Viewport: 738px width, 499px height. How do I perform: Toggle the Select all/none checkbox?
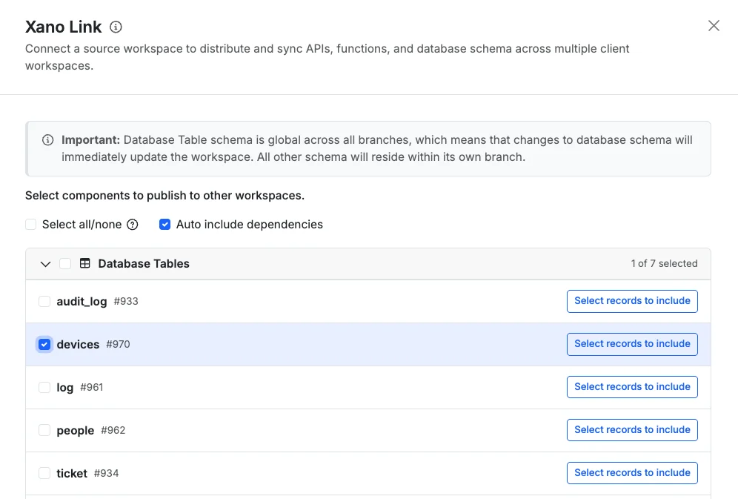click(31, 225)
